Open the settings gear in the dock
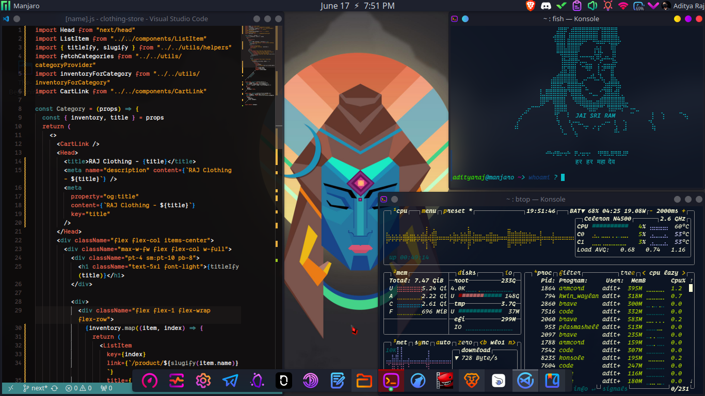Image resolution: width=705 pixels, height=396 pixels. [203, 381]
